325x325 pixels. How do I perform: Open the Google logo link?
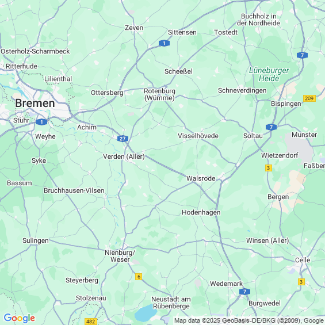pos(20,318)
